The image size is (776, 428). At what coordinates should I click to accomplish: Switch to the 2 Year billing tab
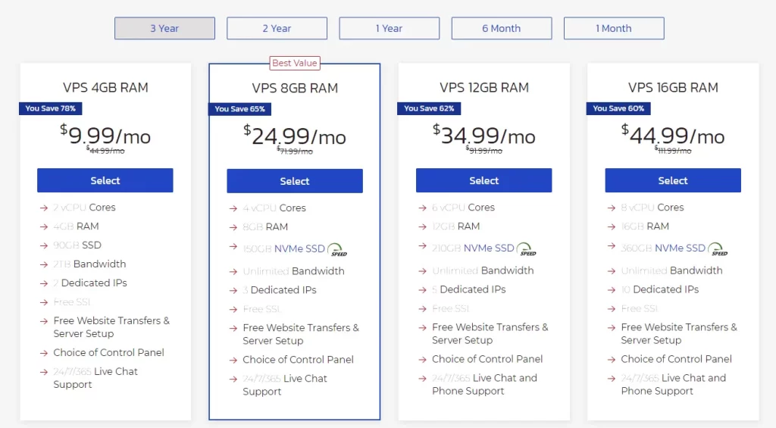277,29
